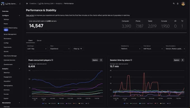Open the Place dropdown showing Experience
This screenshot has height=108, width=190.
tap(60, 49)
